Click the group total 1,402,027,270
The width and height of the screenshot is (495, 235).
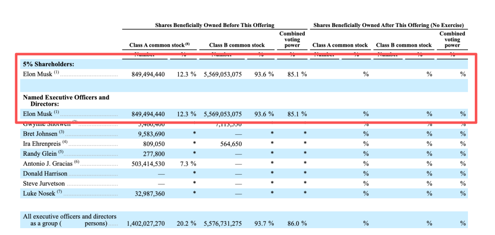[x=146, y=224]
